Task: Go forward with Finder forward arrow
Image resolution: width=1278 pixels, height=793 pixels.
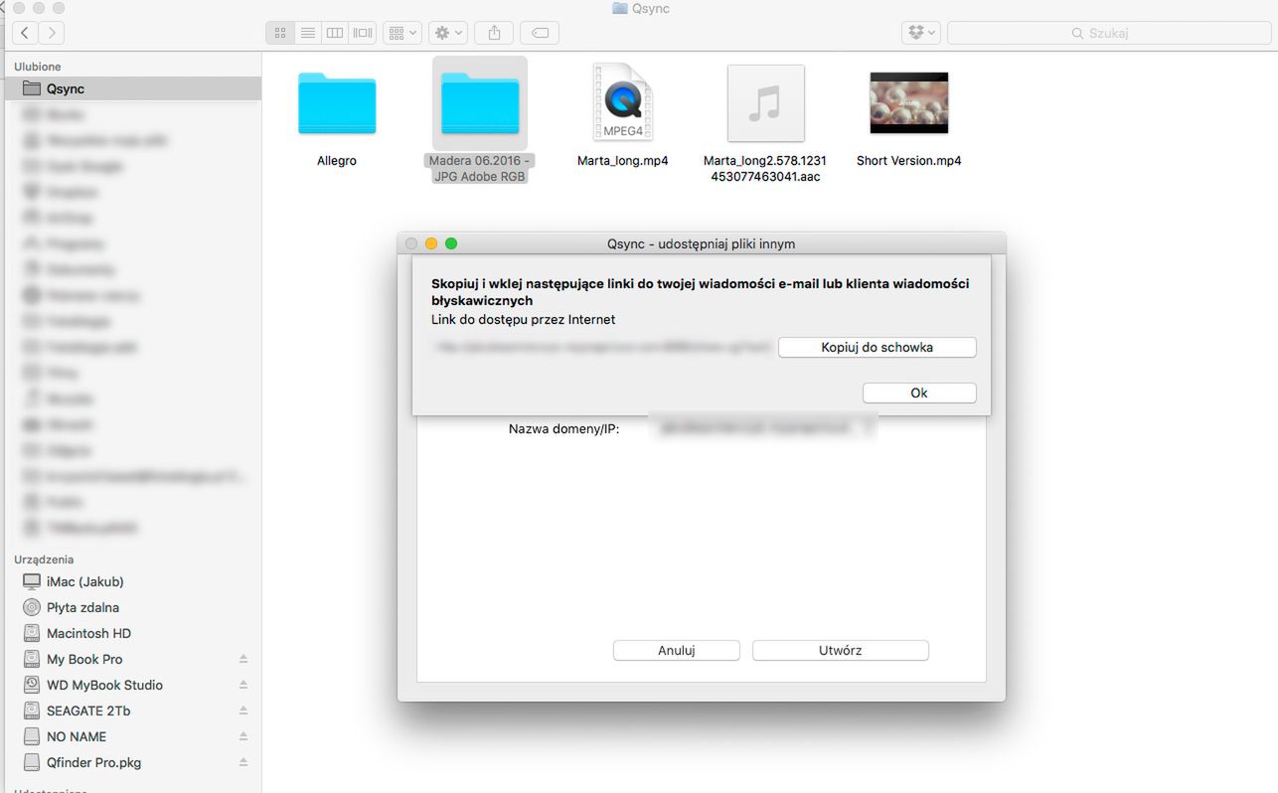Action: click(51, 33)
